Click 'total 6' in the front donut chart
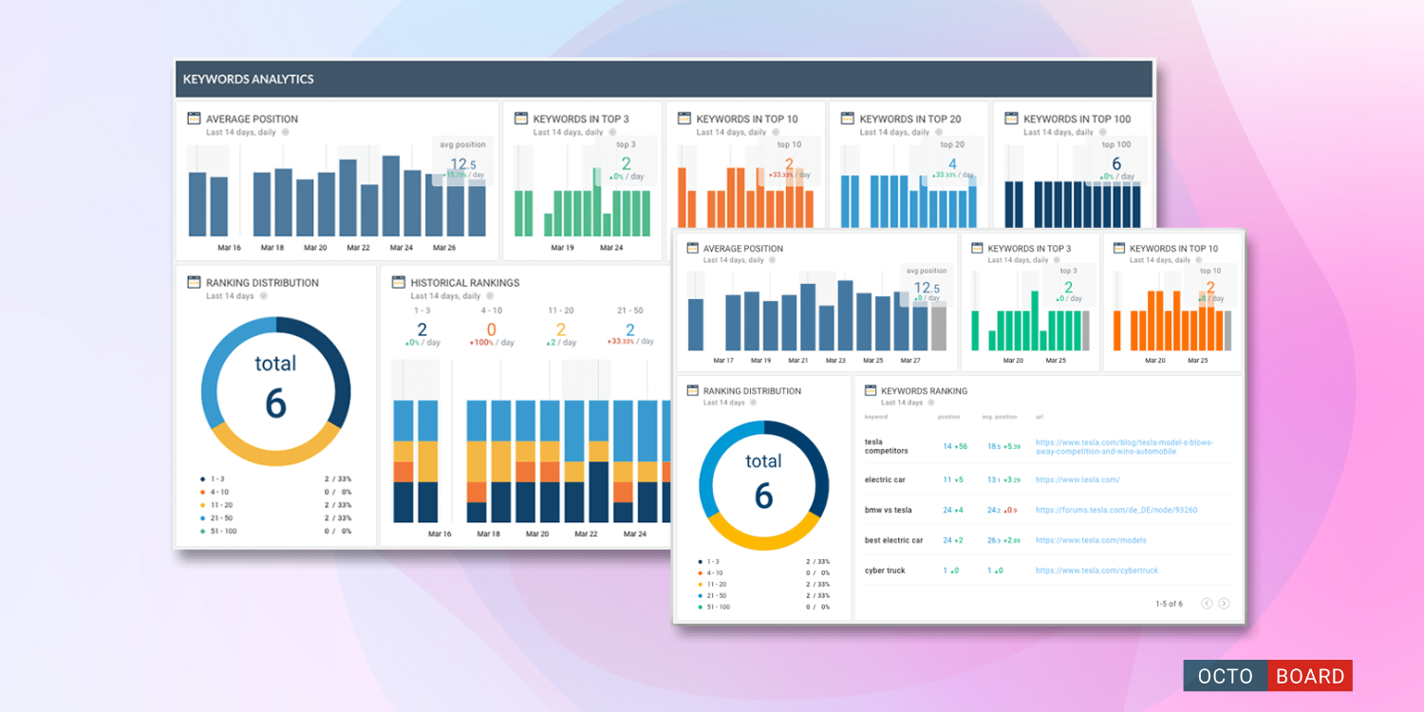The width and height of the screenshot is (1424, 712). [763, 481]
